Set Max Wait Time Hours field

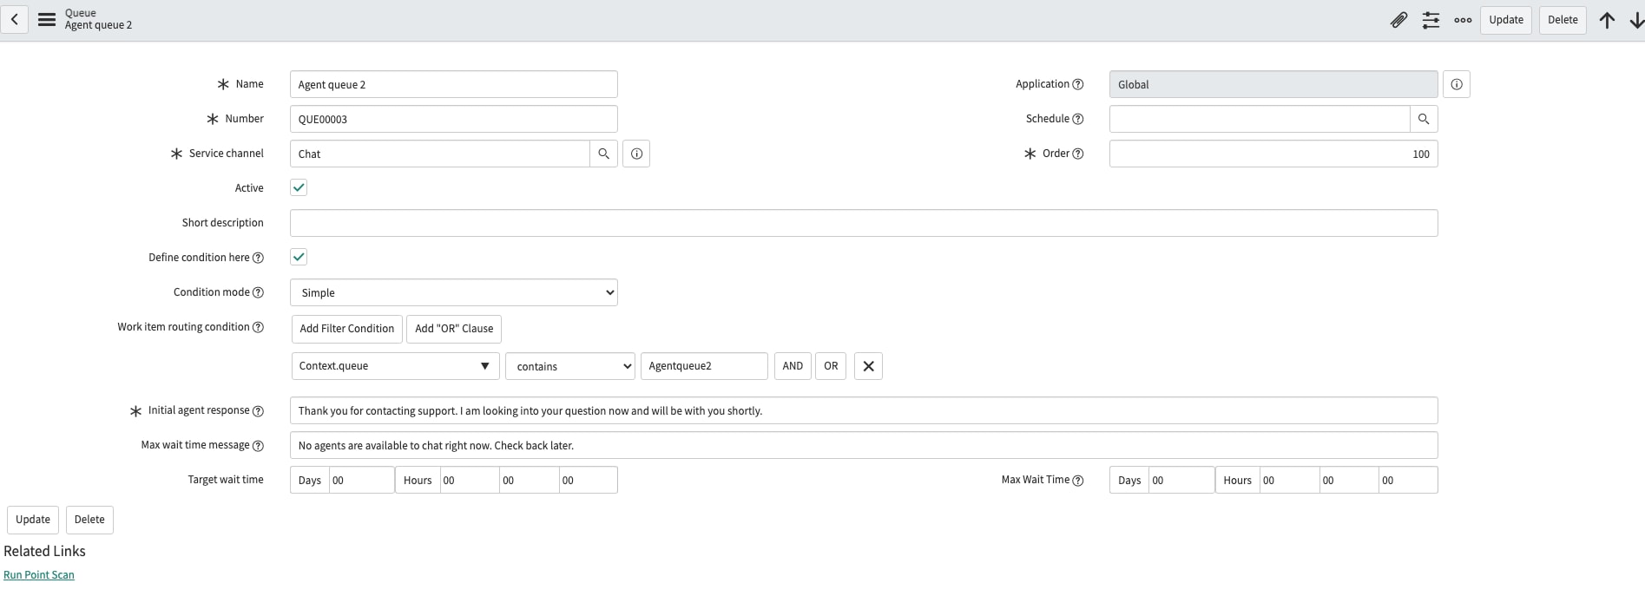click(x=1289, y=480)
